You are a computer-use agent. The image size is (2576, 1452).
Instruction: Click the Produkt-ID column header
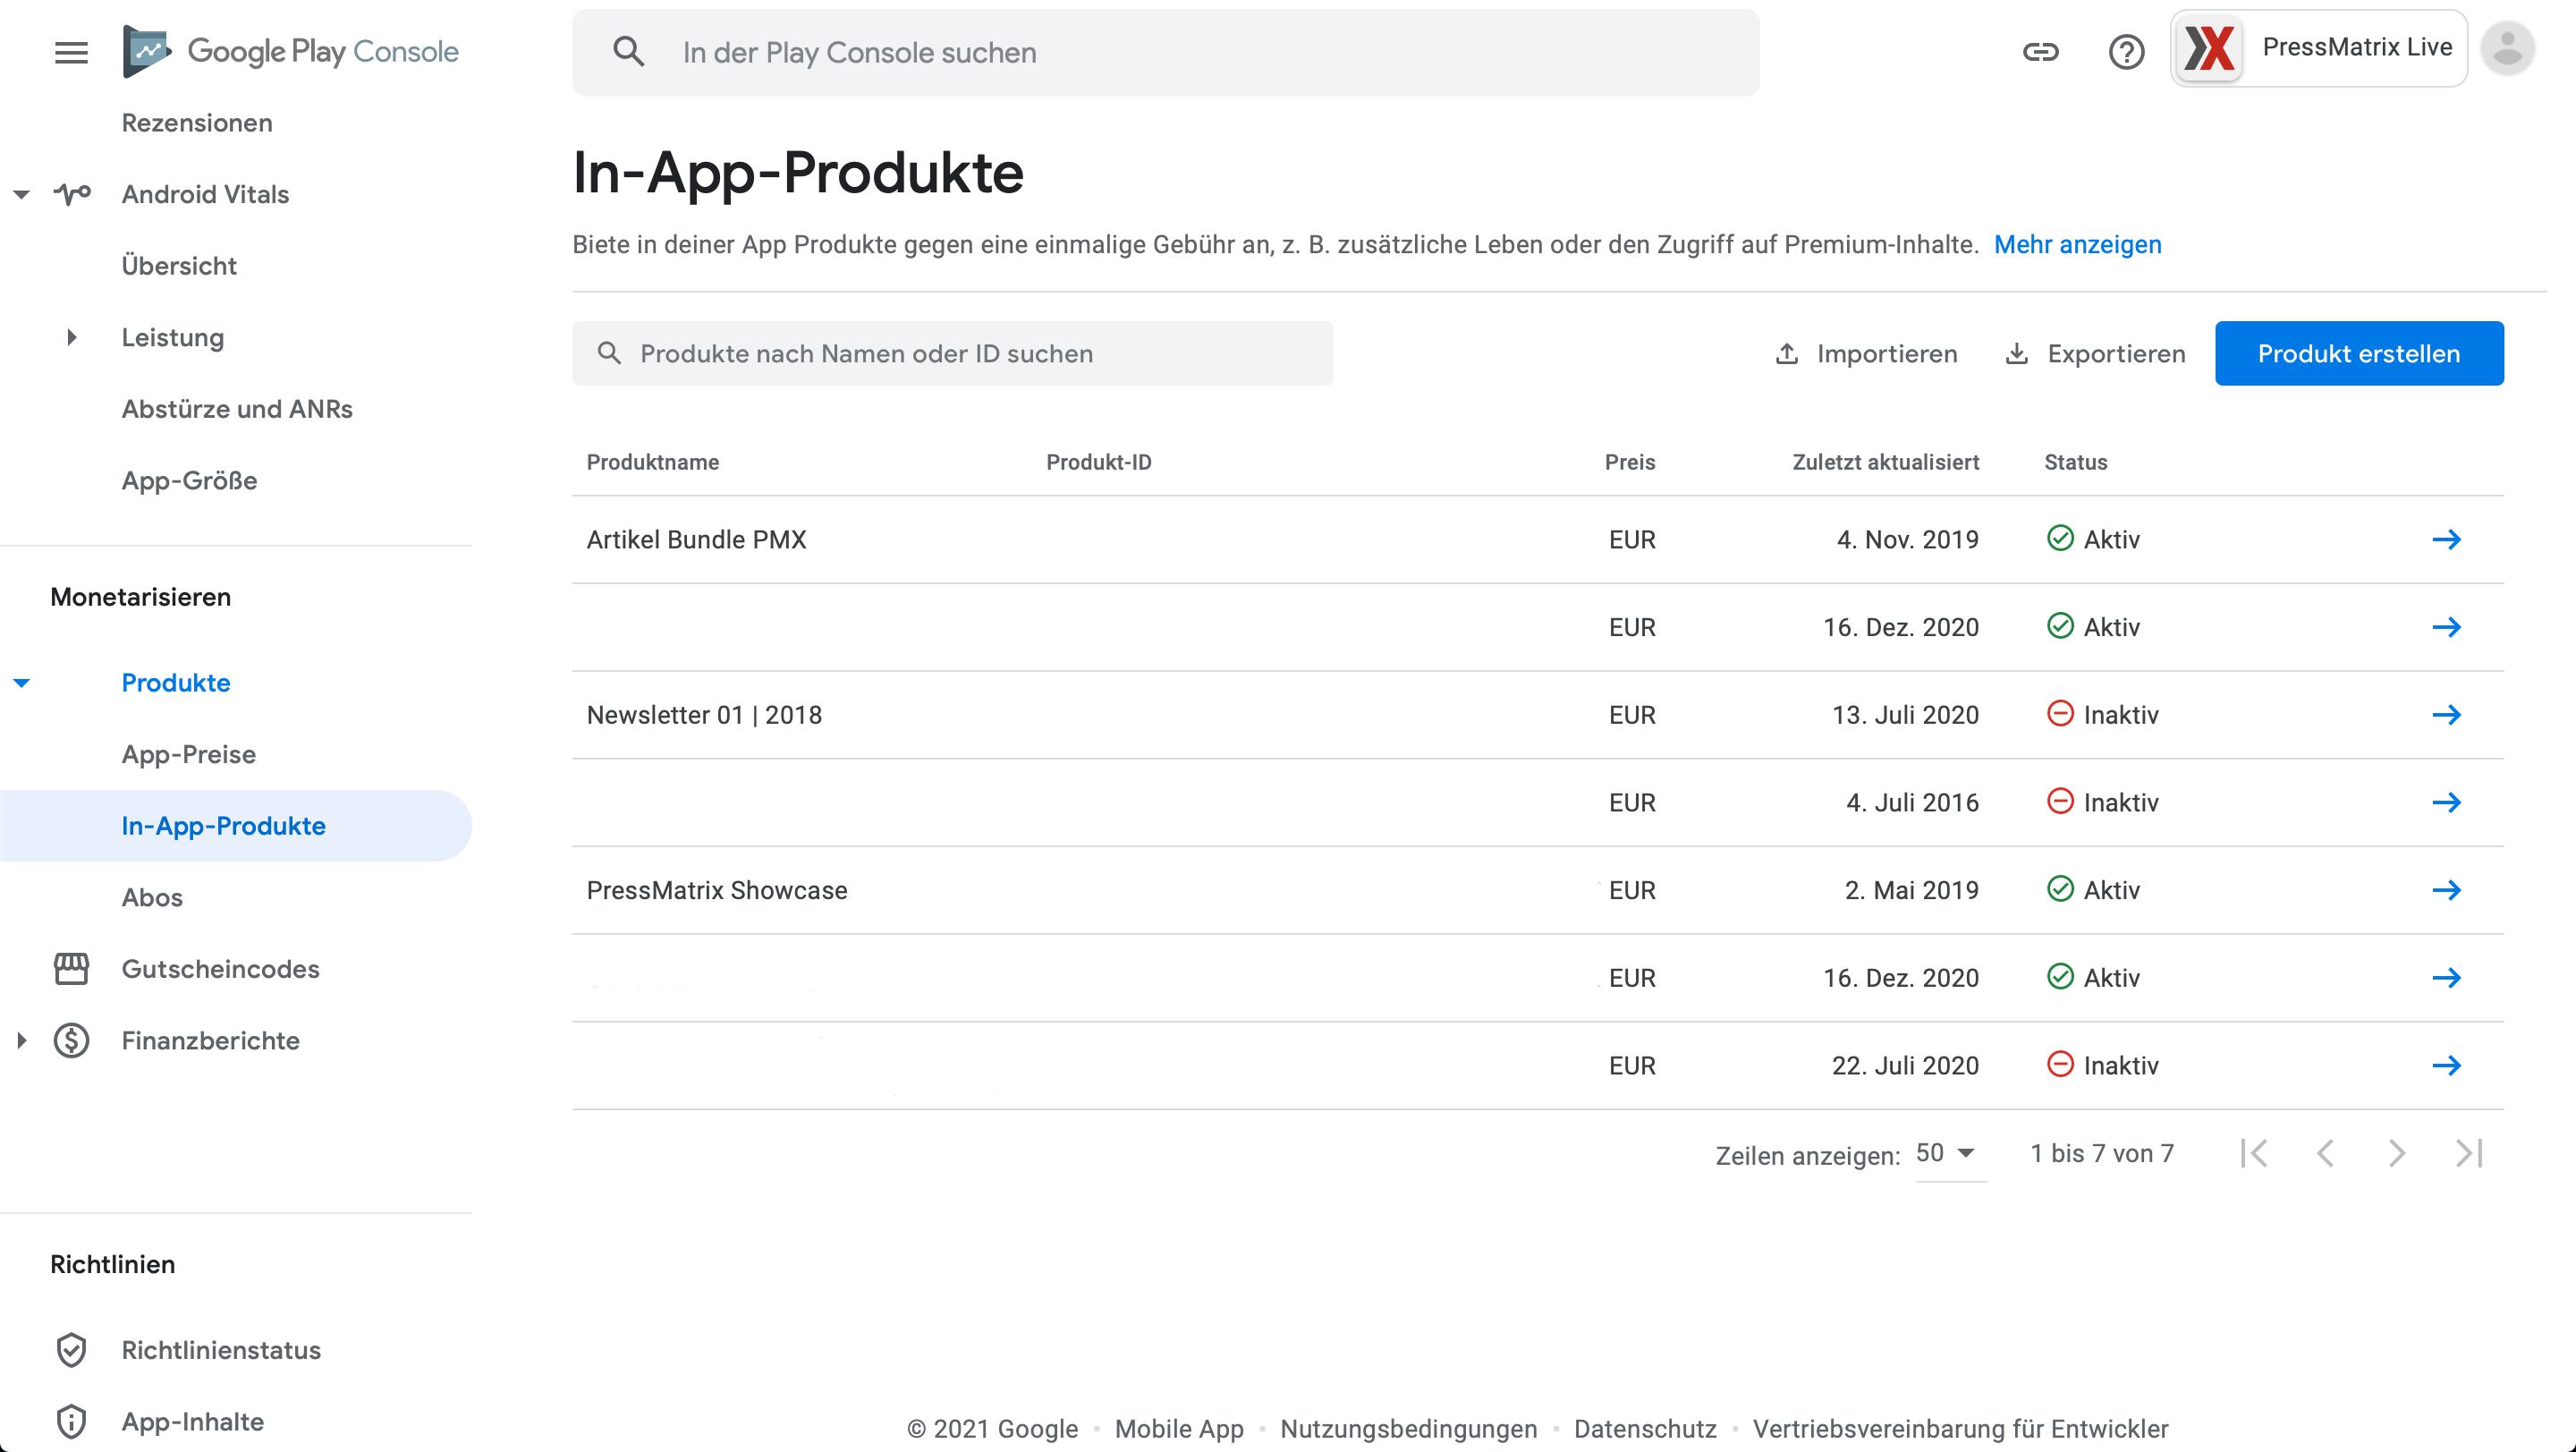tap(1098, 462)
